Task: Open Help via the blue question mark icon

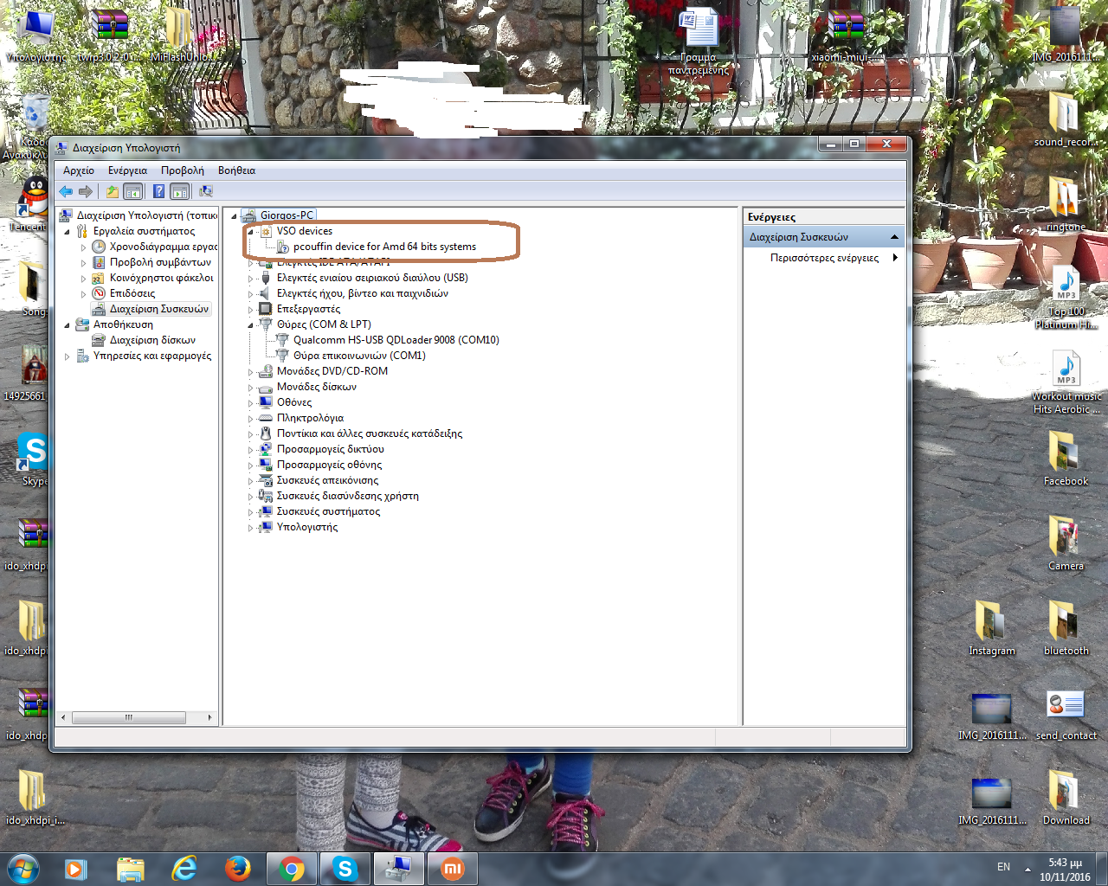Action: click(x=158, y=191)
